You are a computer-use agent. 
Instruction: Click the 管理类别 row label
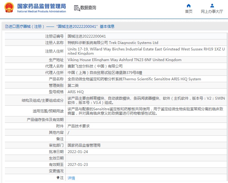tap(56, 85)
